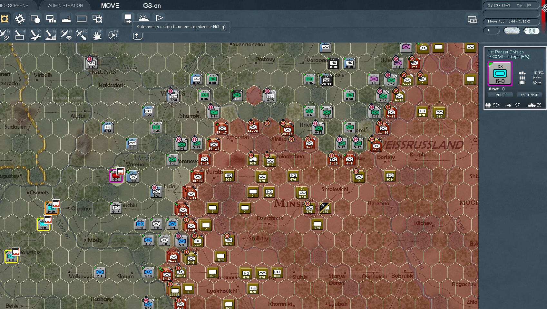Image resolution: width=547 pixels, height=309 pixels.
Task: Click the Motor Pool 144K (132K) readout
Action: (x=512, y=22)
